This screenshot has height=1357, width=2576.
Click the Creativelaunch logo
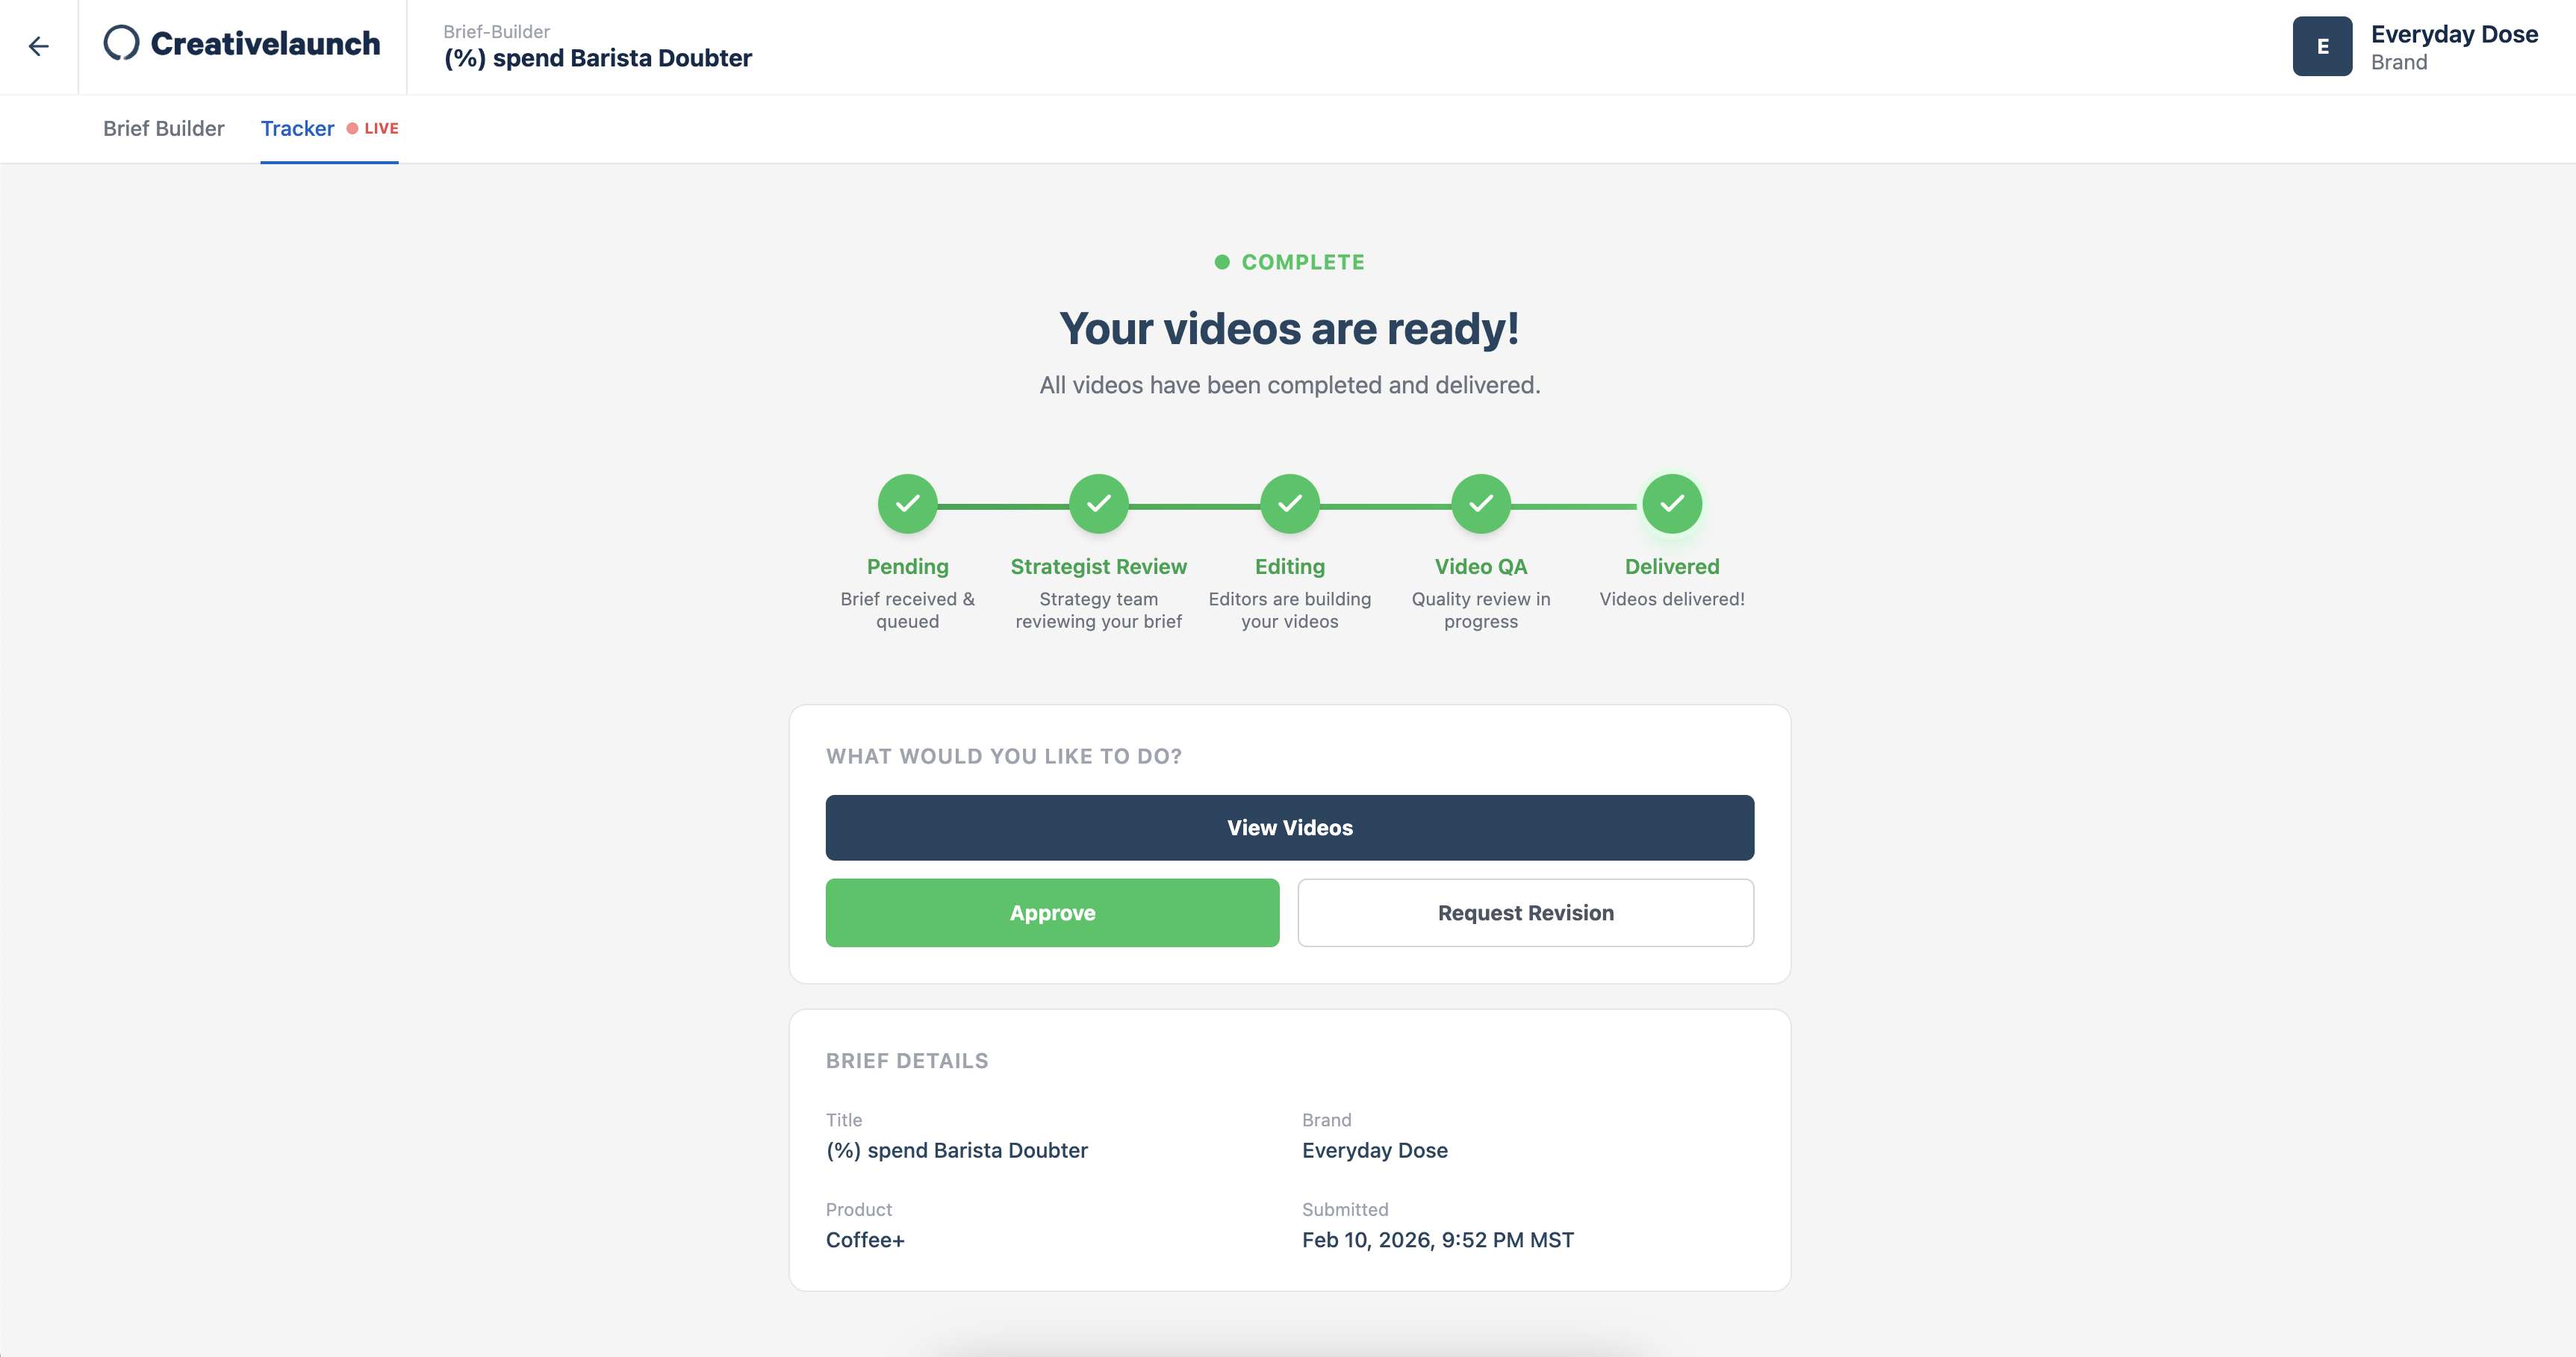[242, 44]
